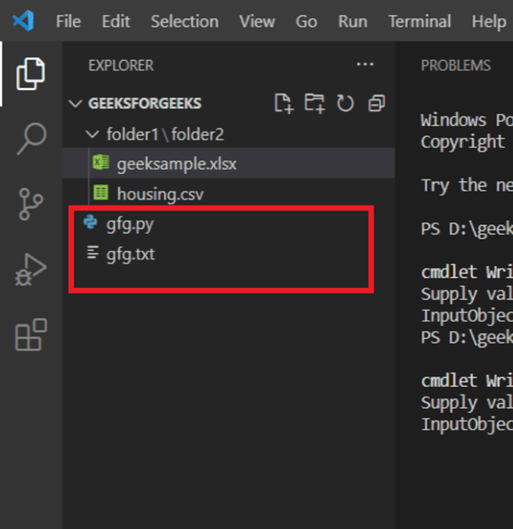Screen dimensions: 513x529
Task: Click the 'Copyright' terminal line
Action: tap(463, 143)
